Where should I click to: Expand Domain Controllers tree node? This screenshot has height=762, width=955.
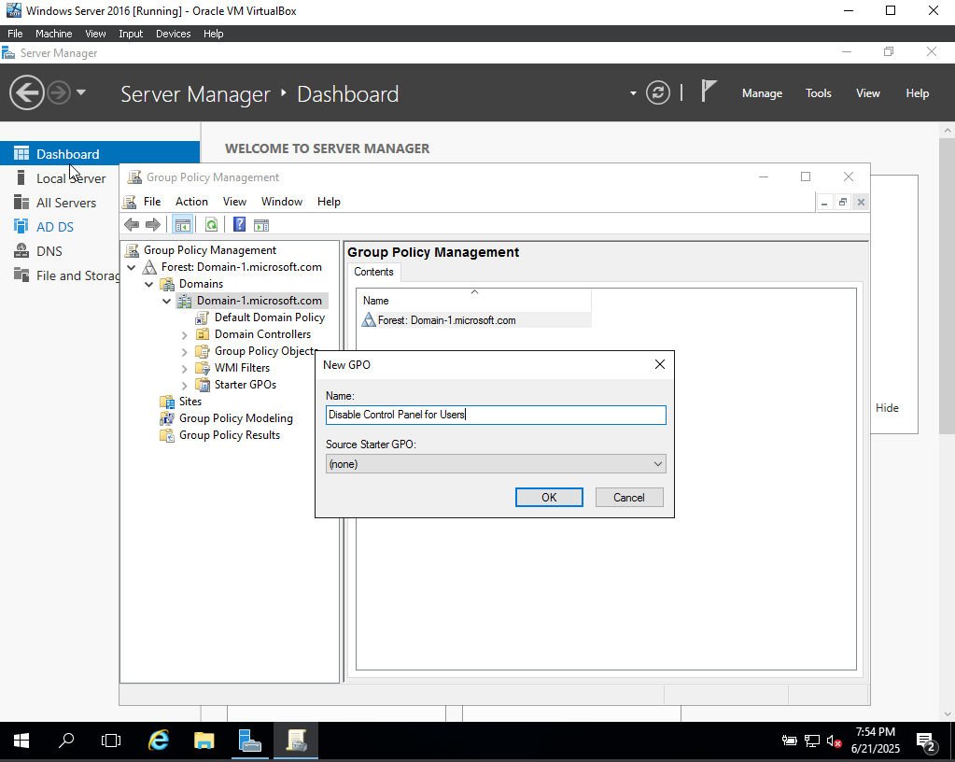[185, 335]
